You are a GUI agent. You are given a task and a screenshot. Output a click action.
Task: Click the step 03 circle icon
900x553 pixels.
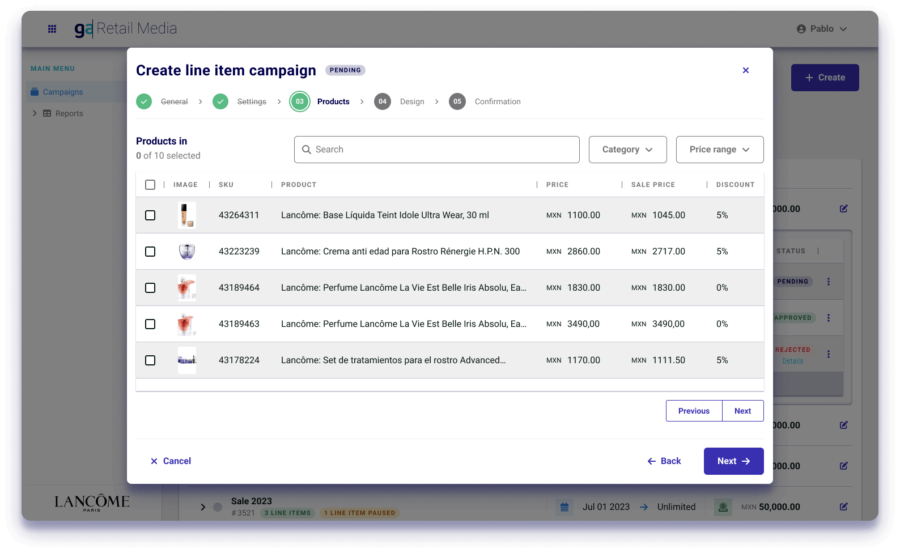coord(300,101)
